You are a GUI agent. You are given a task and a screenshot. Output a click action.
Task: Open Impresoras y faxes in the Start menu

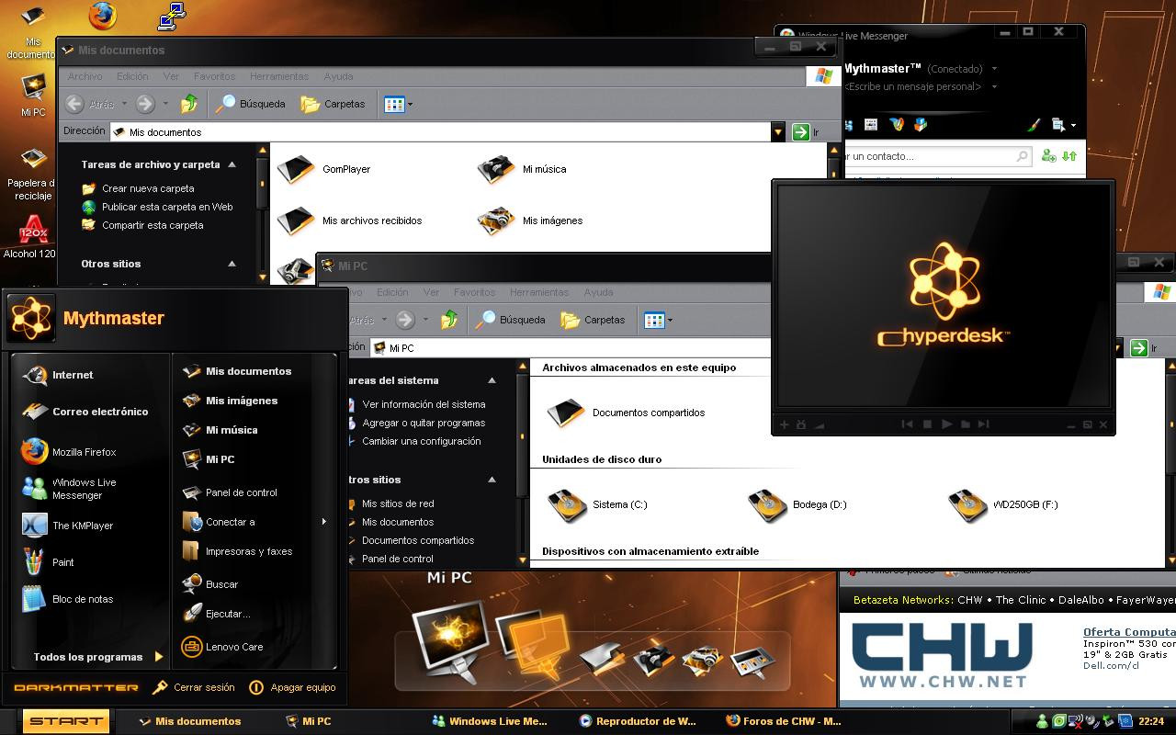(237, 551)
